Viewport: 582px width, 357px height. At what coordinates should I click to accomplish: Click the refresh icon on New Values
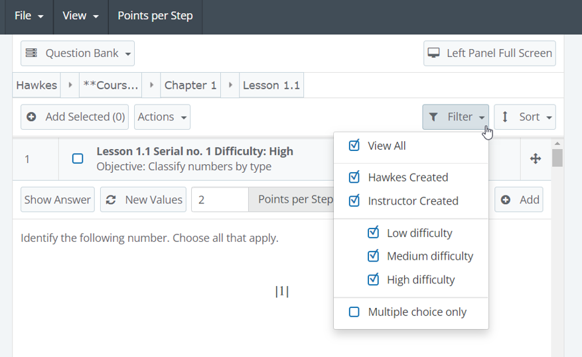click(x=111, y=199)
